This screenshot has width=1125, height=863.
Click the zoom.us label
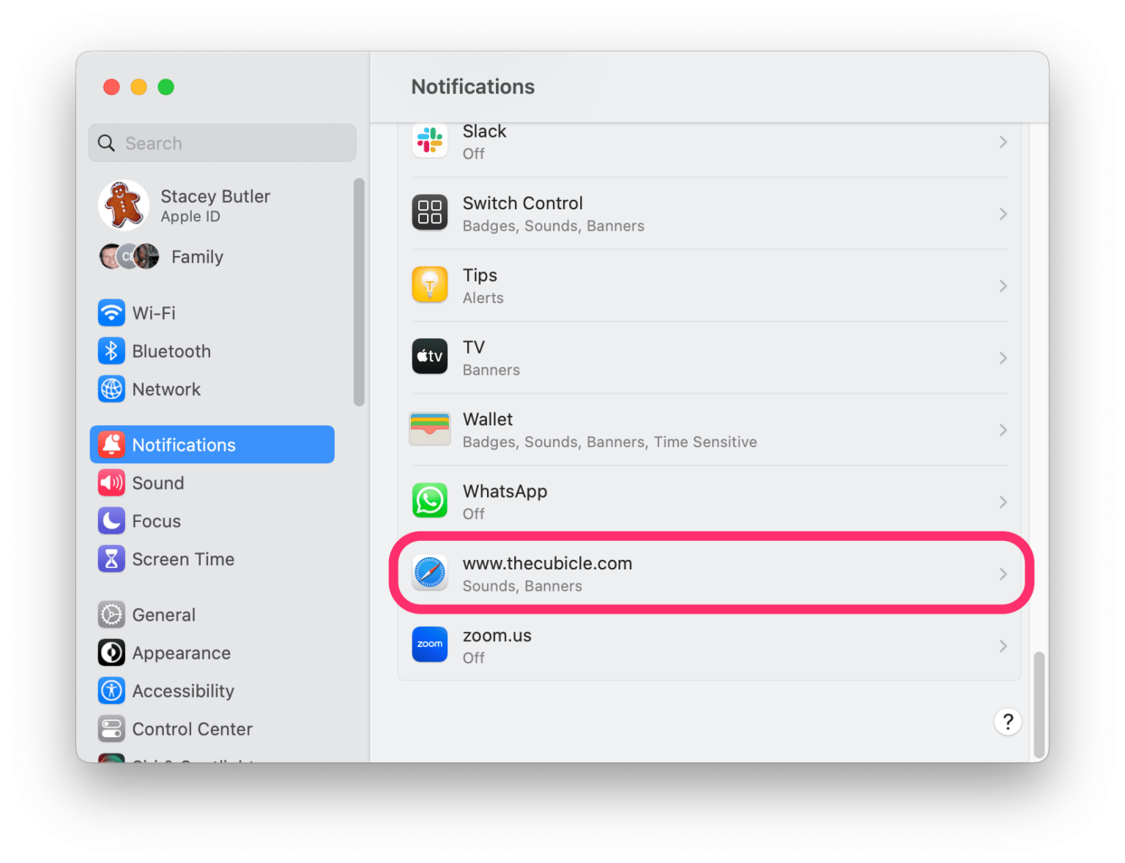tap(497, 635)
